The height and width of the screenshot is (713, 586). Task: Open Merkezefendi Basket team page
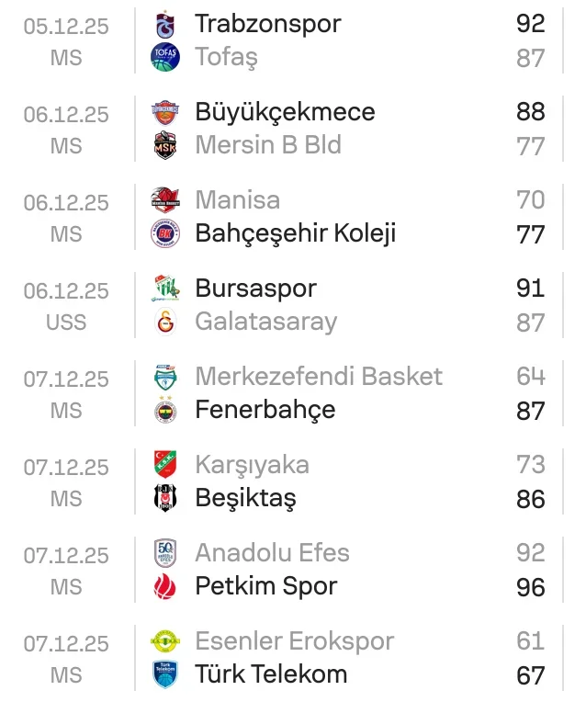tap(319, 377)
